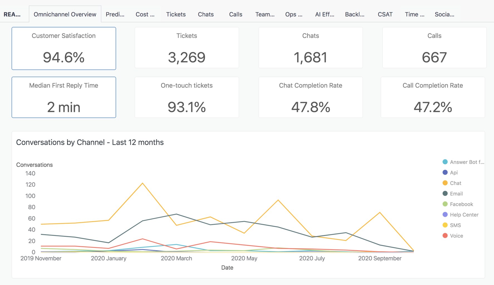Click the Voice legend color dot
Image resolution: width=494 pixels, height=285 pixels.
[445, 236]
